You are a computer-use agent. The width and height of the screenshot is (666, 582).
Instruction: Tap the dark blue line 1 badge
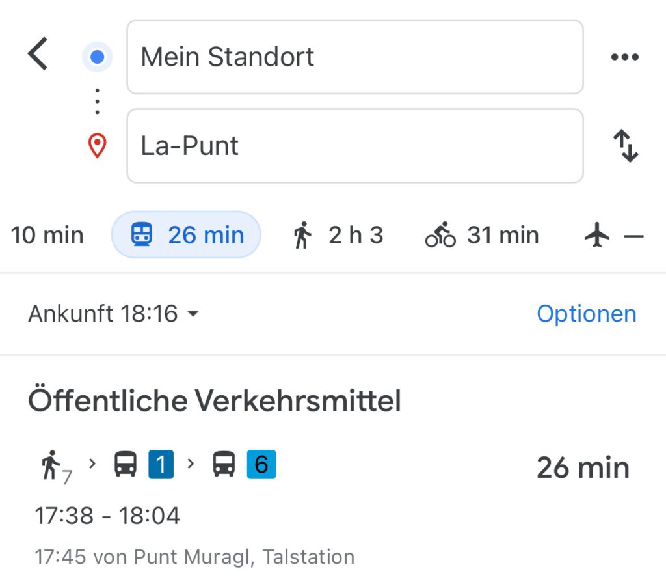tap(161, 464)
